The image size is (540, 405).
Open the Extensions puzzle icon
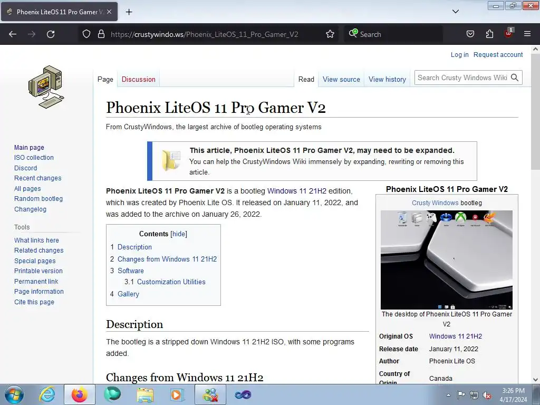489,34
